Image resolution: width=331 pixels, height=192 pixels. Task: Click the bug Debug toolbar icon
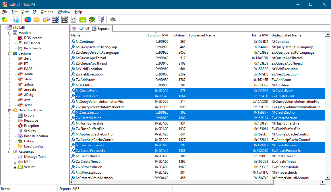click(92, 20)
